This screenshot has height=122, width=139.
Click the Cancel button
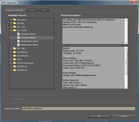click(x=124, y=116)
